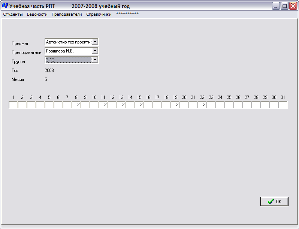
Task: Click the day 13 cell containing 2
Action: pyautogui.click(x=121, y=105)
